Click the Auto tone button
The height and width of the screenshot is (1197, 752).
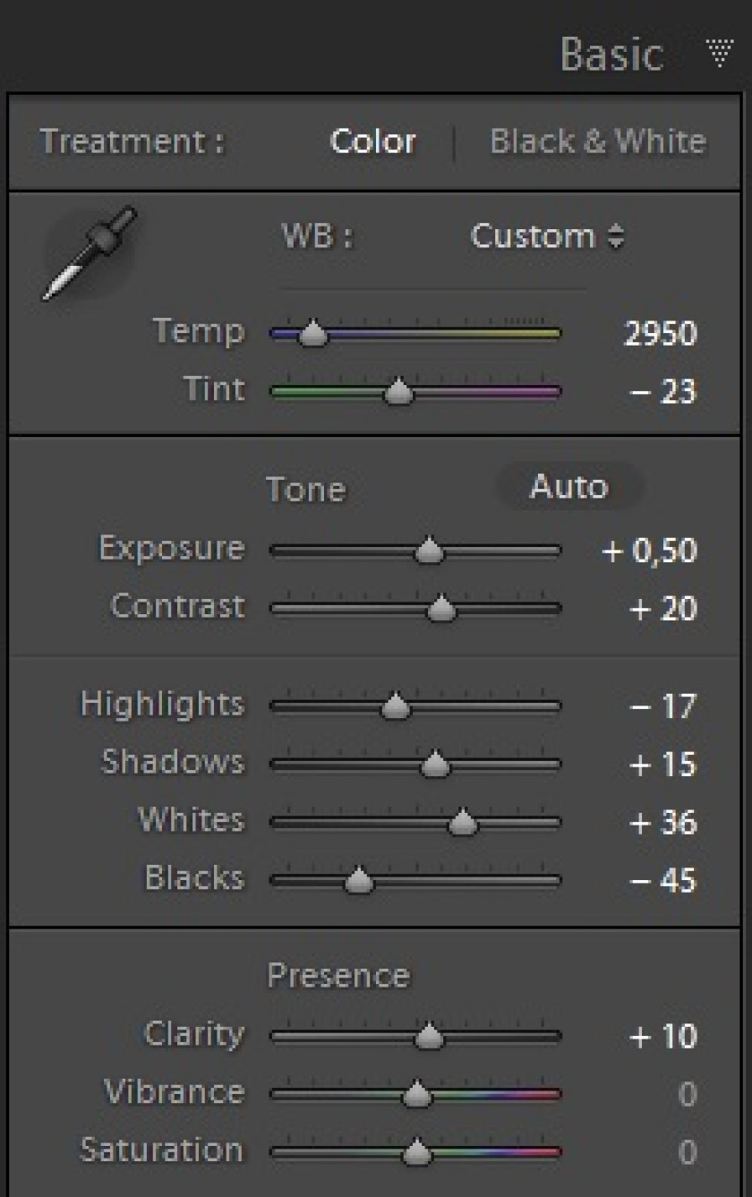coord(569,487)
